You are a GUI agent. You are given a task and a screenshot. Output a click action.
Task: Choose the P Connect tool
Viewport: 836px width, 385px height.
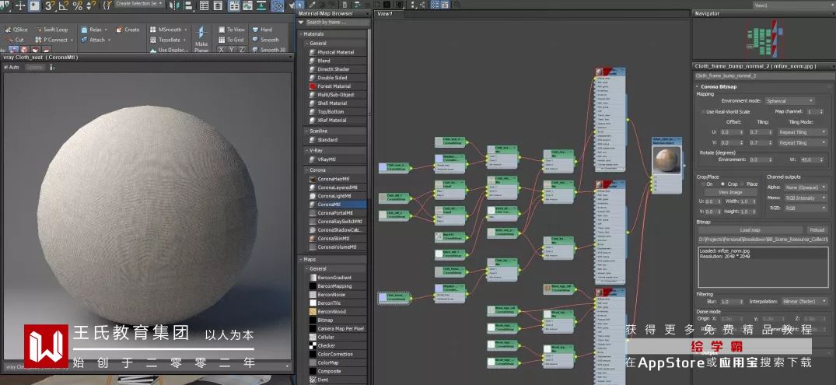point(52,40)
